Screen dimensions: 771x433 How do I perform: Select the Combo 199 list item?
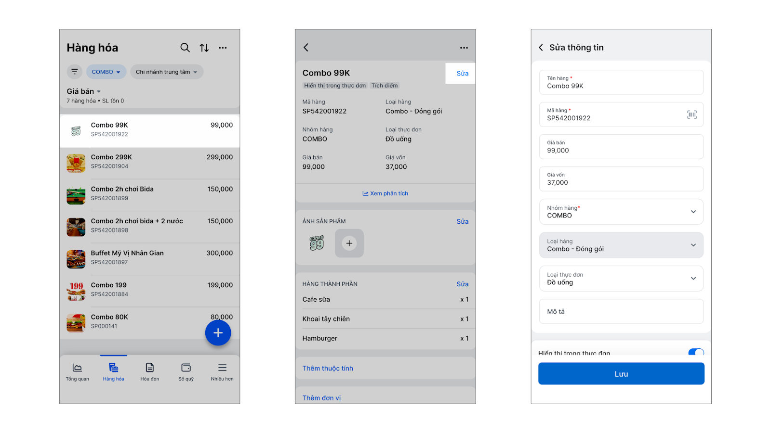click(150, 291)
